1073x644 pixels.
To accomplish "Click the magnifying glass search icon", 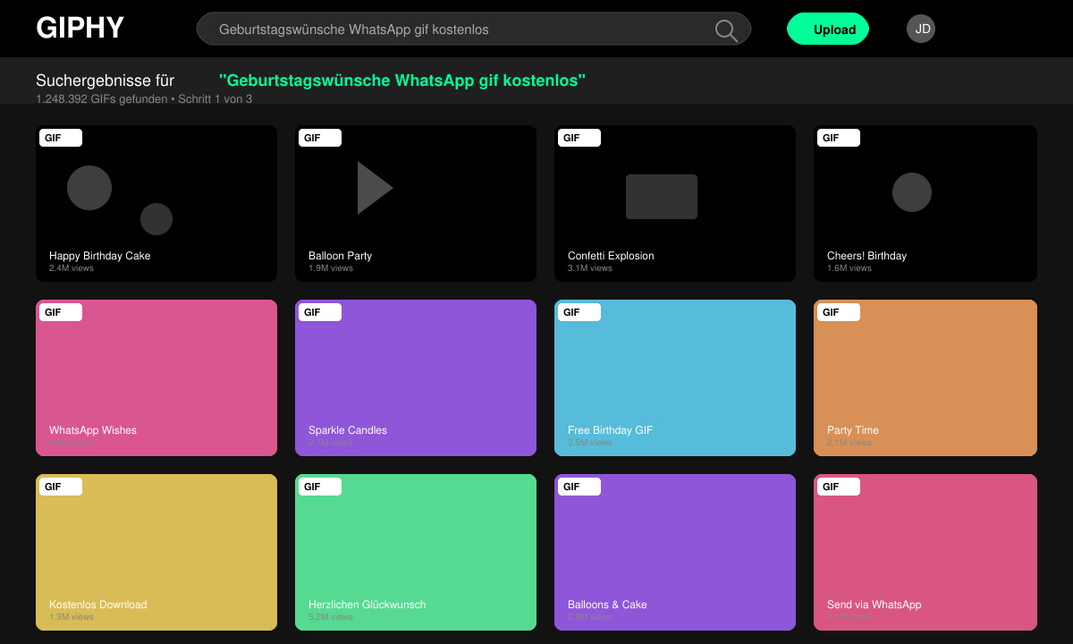I will [x=727, y=30].
